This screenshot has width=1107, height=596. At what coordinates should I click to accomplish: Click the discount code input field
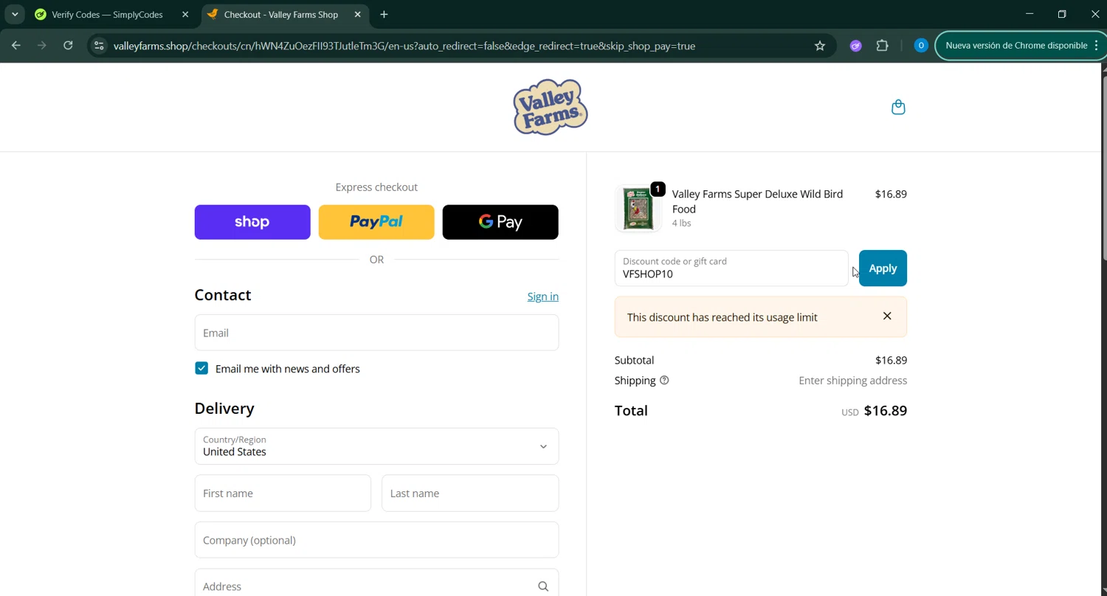click(x=731, y=268)
